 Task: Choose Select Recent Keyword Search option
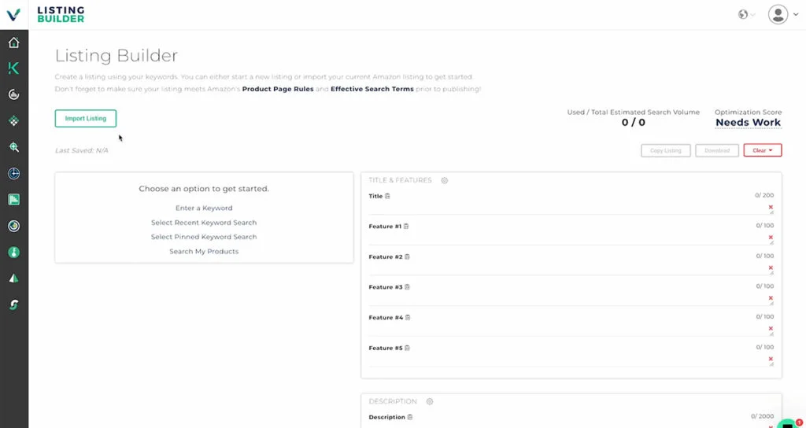point(204,223)
